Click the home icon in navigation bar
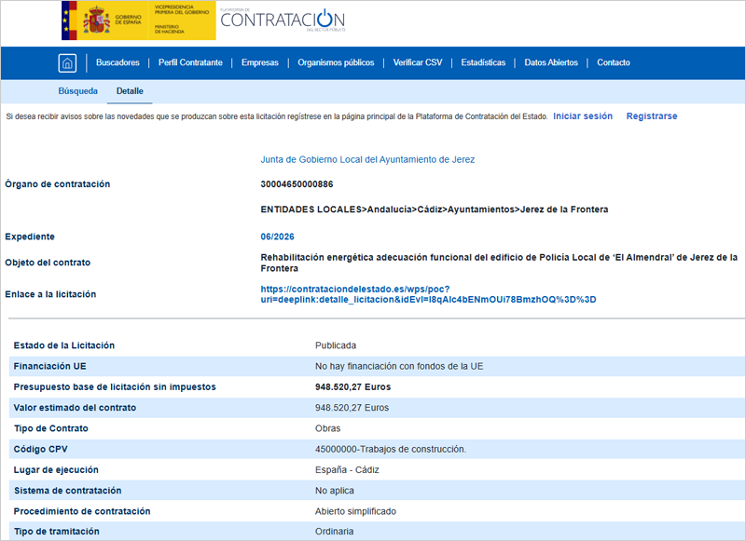 [67, 63]
